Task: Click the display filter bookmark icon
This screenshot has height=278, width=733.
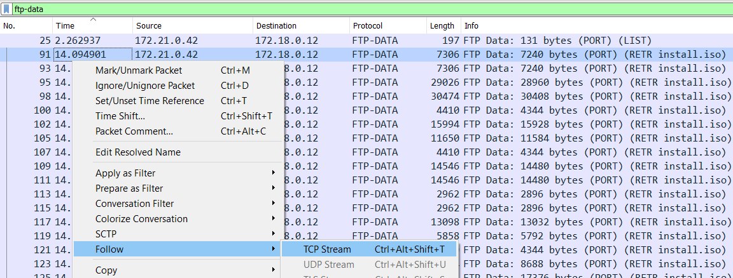Action: point(6,9)
